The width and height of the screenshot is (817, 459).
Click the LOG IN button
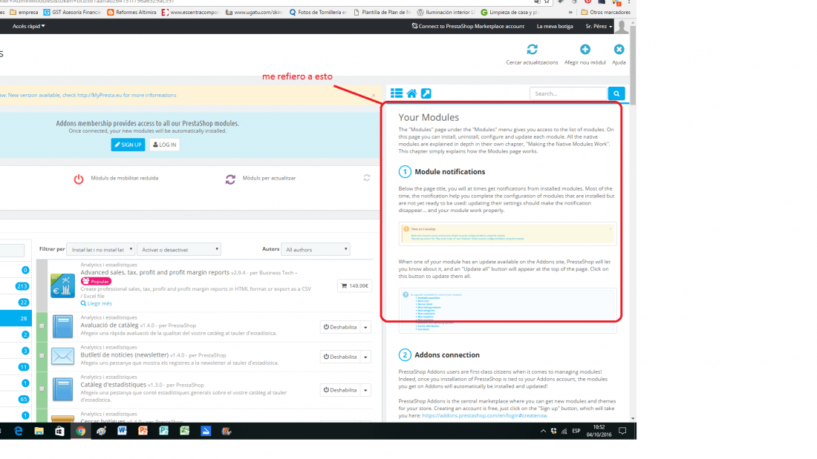point(165,145)
